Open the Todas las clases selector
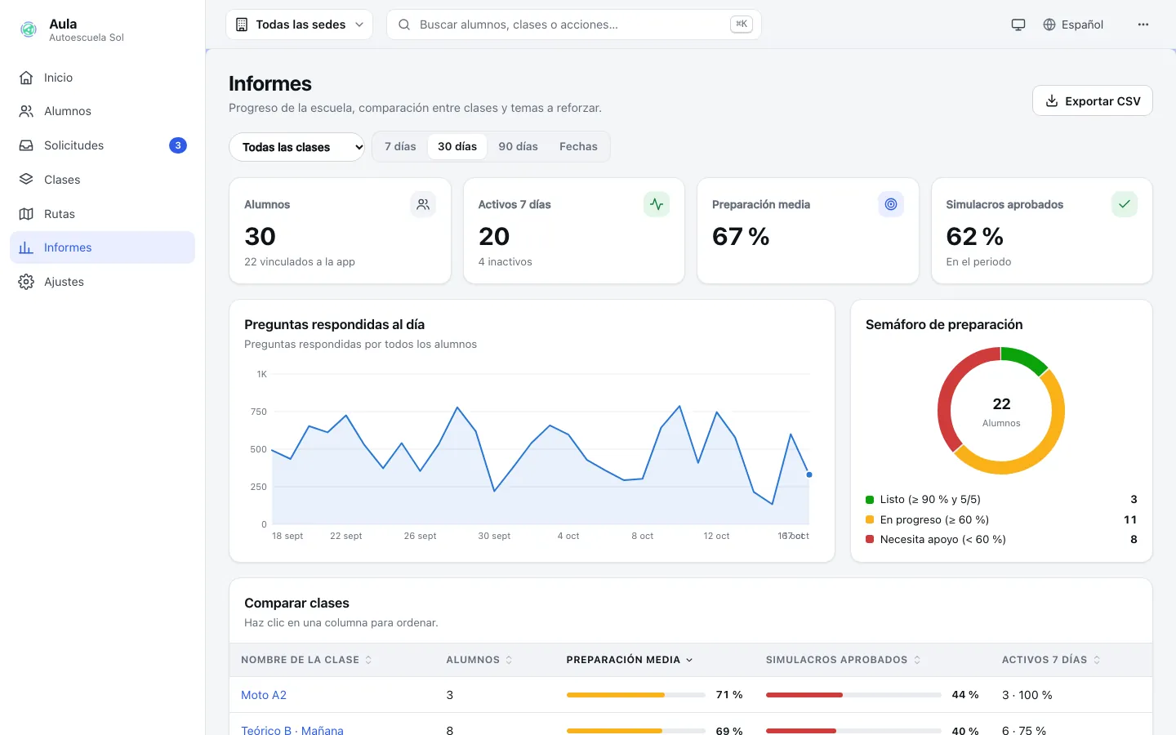This screenshot has width=1176, height=735. click(296, 147)
